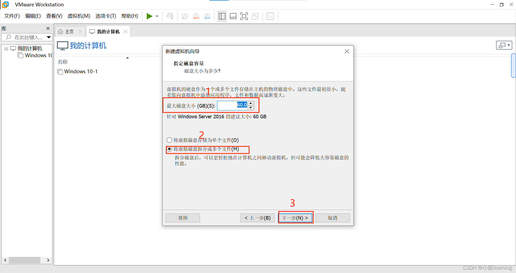Viewport: 516px width, 273px height.
Task: Click the 帮助 button in wizard
Action: (183, 218)
